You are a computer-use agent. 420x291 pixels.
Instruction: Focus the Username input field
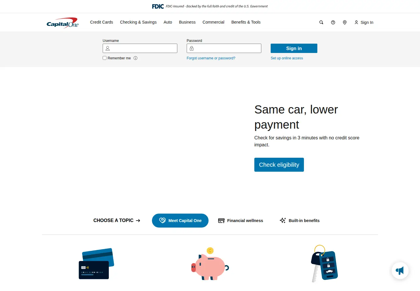(140, 48)
